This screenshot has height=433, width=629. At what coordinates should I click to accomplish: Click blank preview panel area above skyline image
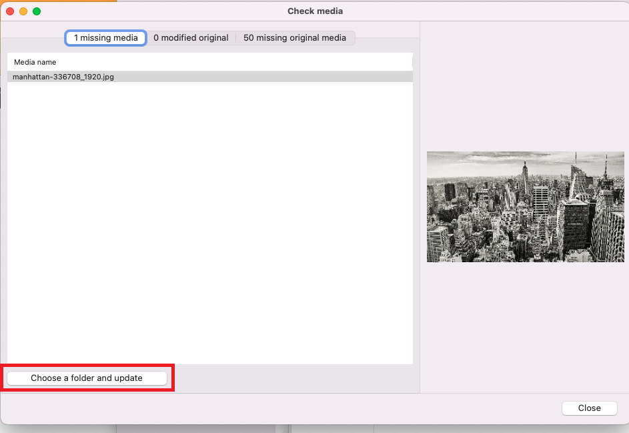click(x=525, y=87)
